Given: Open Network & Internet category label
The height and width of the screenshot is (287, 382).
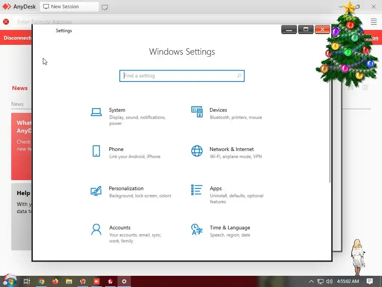Looking at the screenshot, I should click(232, 149).
